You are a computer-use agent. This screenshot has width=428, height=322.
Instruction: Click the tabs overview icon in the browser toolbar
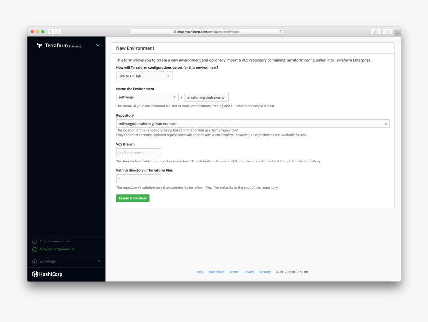coord(387,31)
